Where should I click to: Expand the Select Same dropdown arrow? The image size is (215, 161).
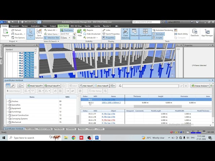(x=59, y=34)
